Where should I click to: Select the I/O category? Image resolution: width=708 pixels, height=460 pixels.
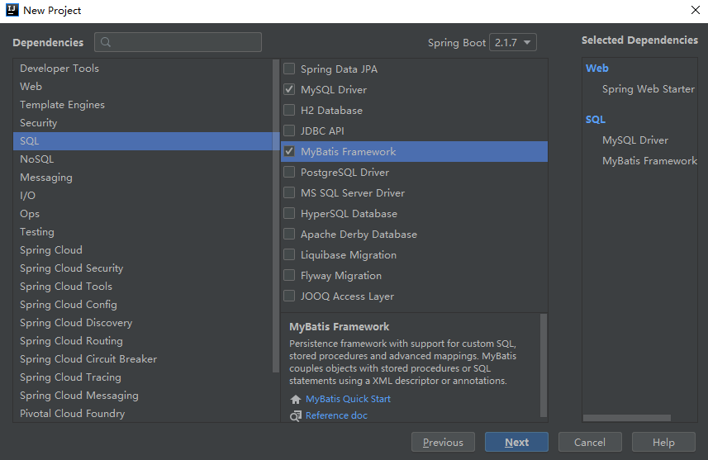click(143, 196)
